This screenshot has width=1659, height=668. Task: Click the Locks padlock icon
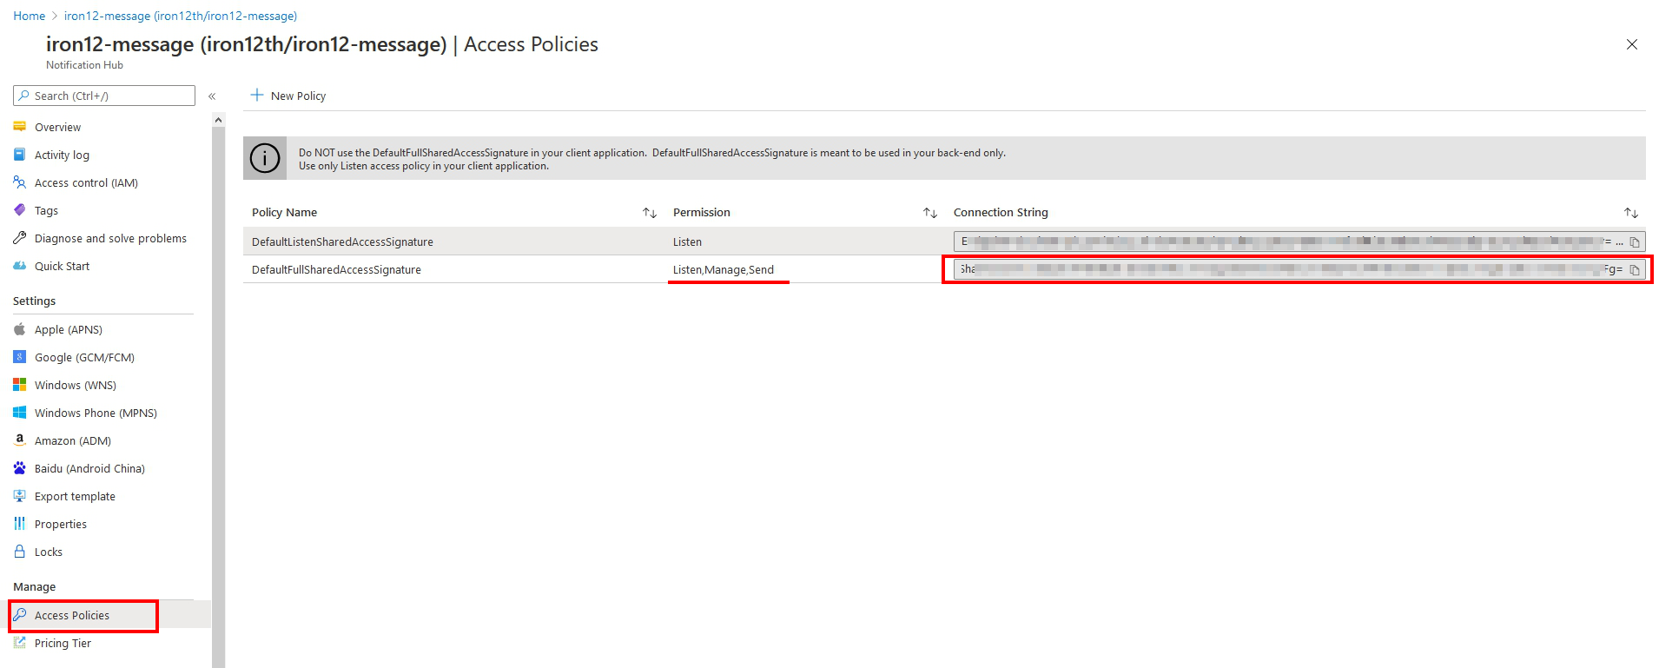(19, 552)
